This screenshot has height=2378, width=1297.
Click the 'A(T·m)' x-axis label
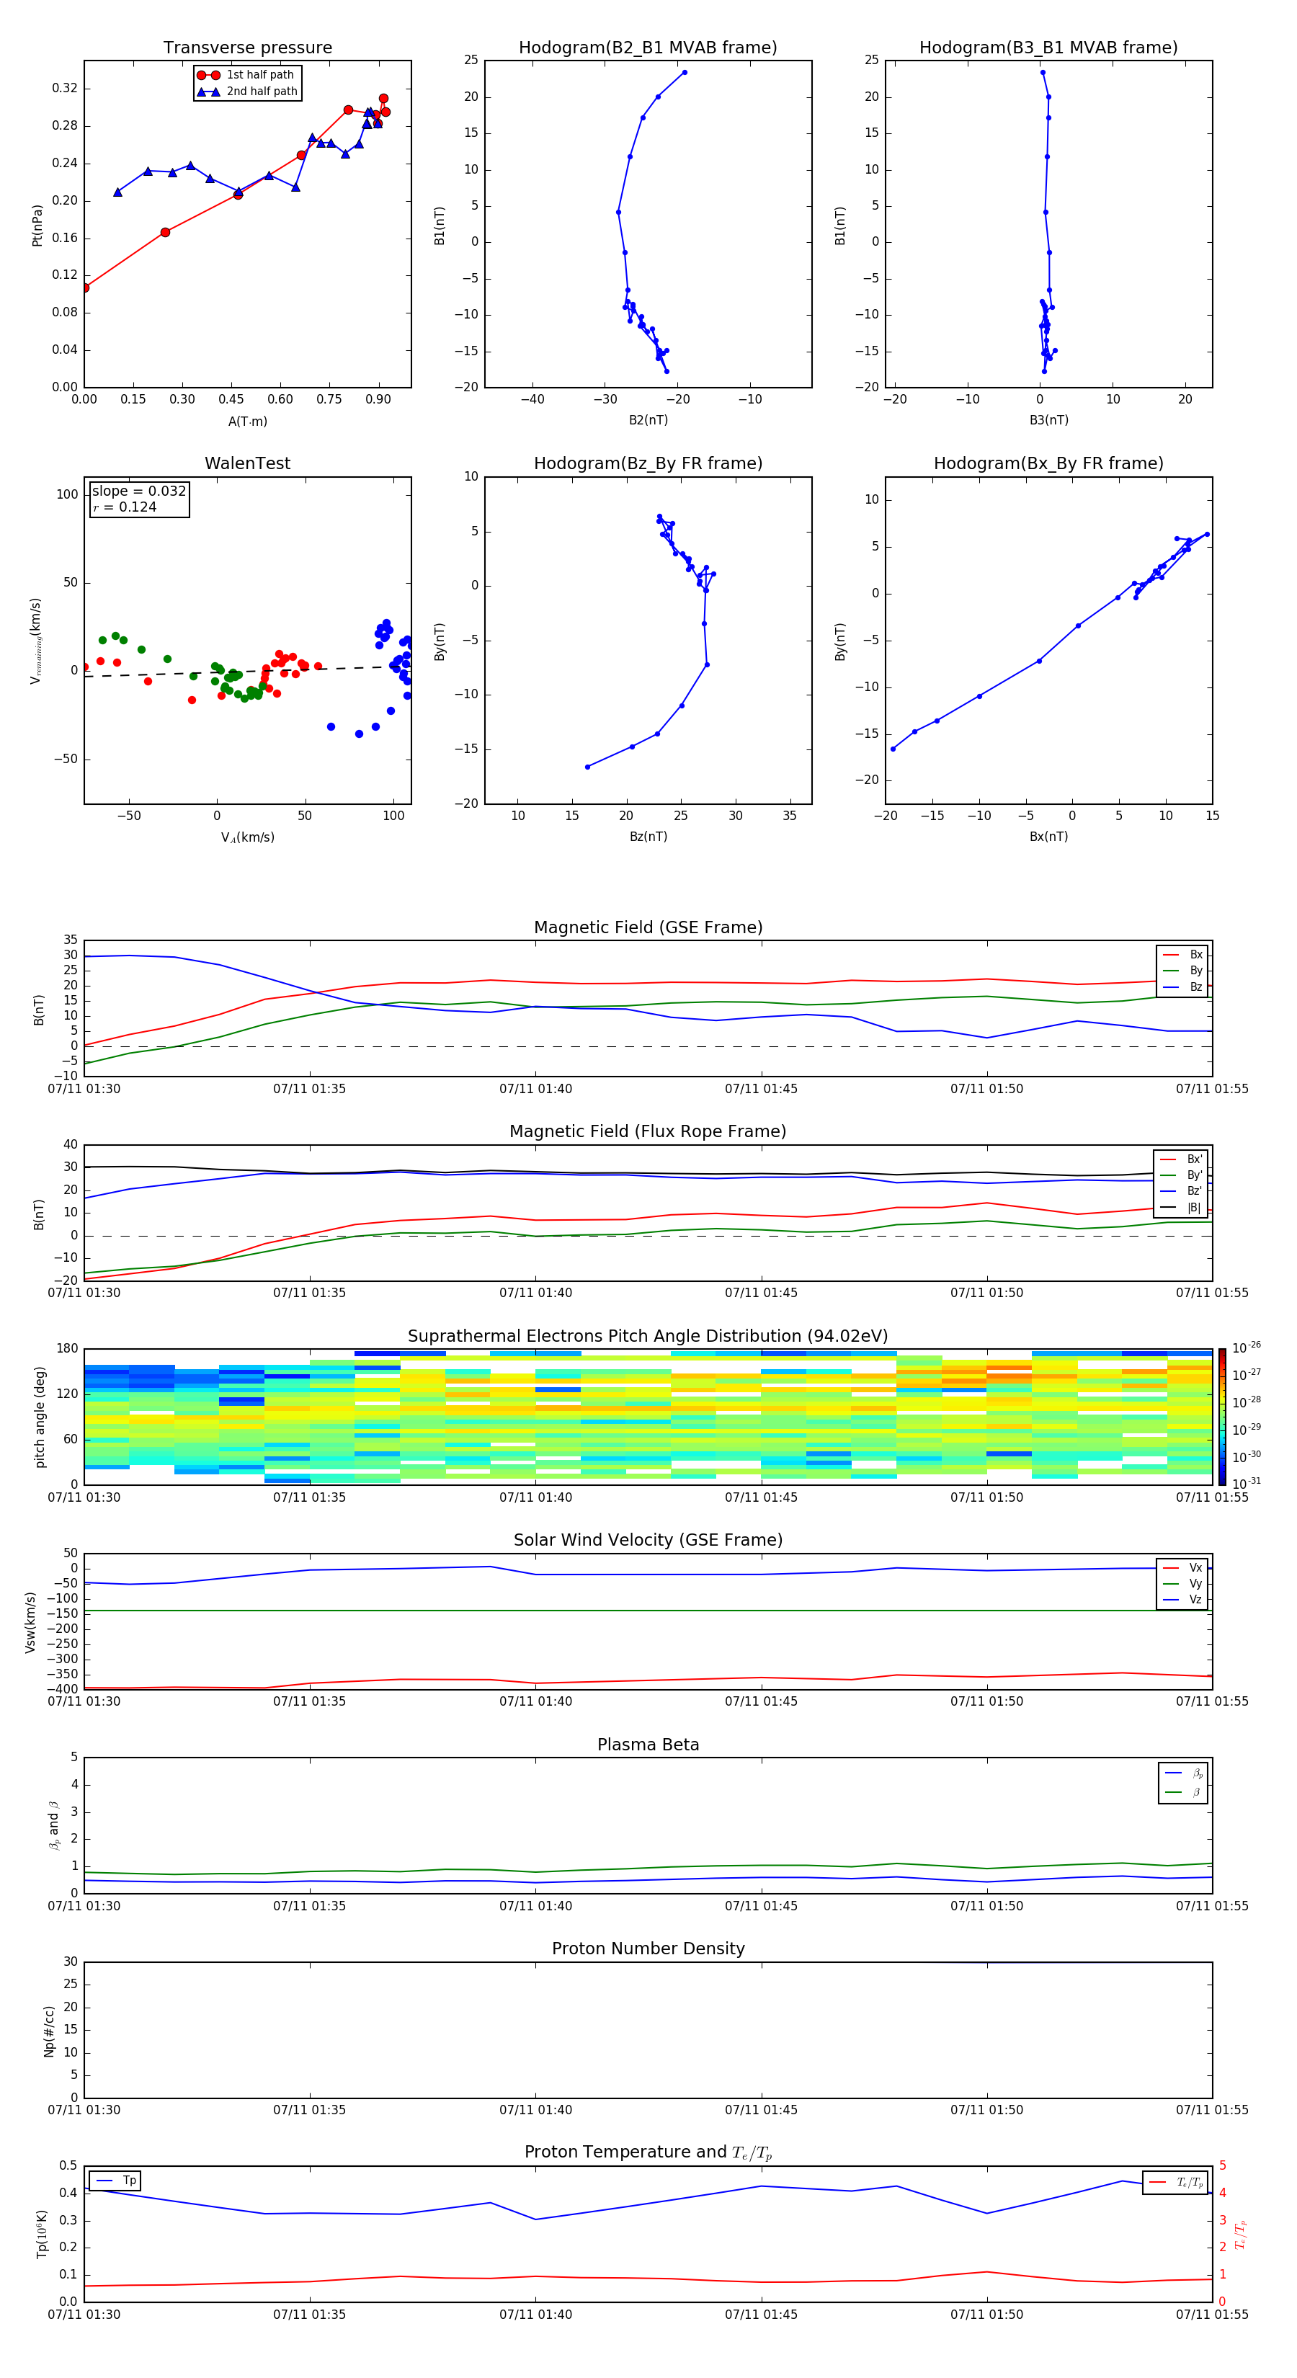point(247,422)
